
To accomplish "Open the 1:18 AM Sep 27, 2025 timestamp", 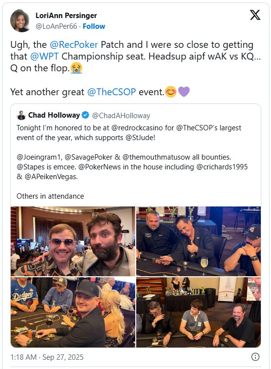I will tap(47, 357).
